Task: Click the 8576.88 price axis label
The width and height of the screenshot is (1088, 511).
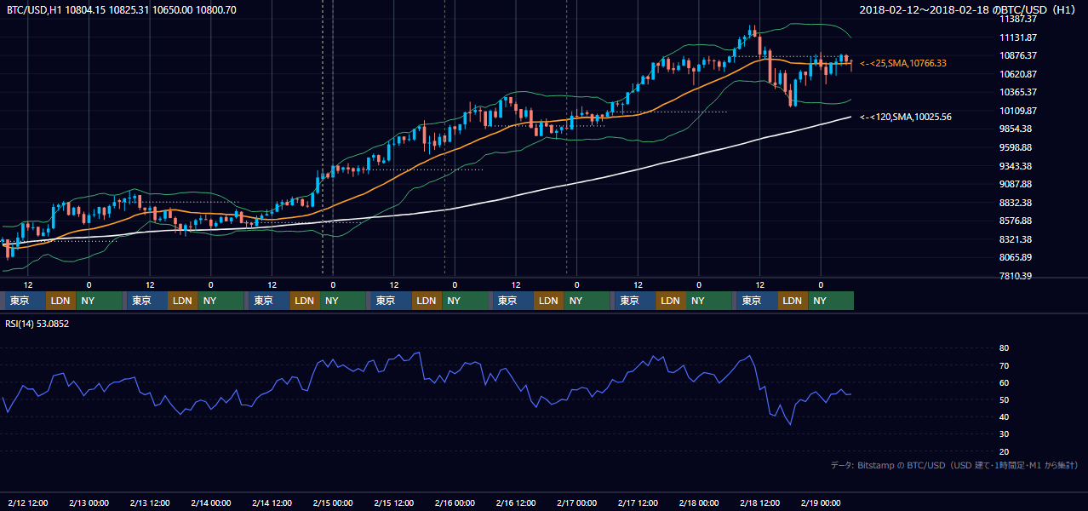Action: tap(1016, 221)
